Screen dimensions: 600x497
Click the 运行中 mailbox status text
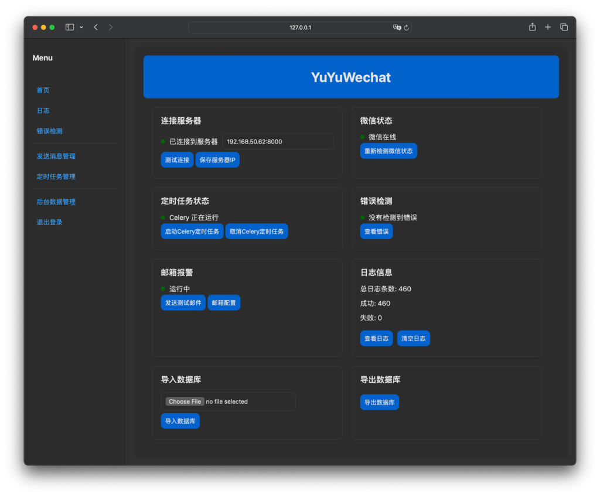click(179, 289)
